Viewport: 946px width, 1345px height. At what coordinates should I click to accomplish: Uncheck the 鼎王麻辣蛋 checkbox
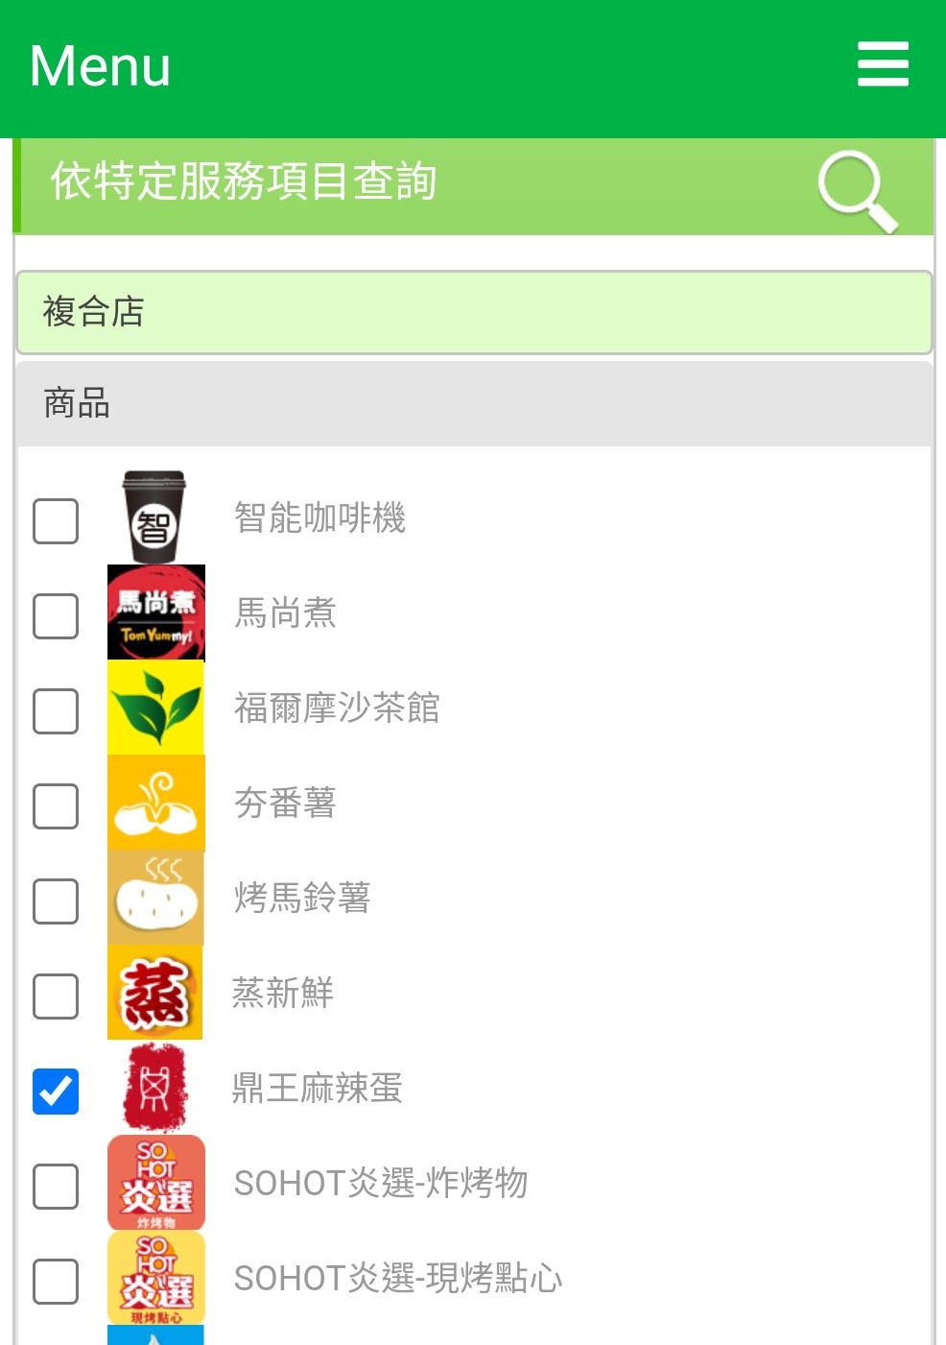click(x=56, y=1092)
